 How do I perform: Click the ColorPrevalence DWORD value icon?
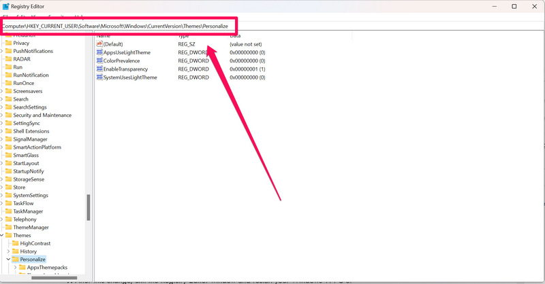(99, 60)
